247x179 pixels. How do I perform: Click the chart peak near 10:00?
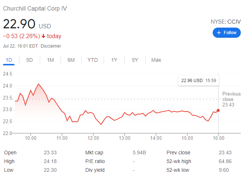pos(38,84)
